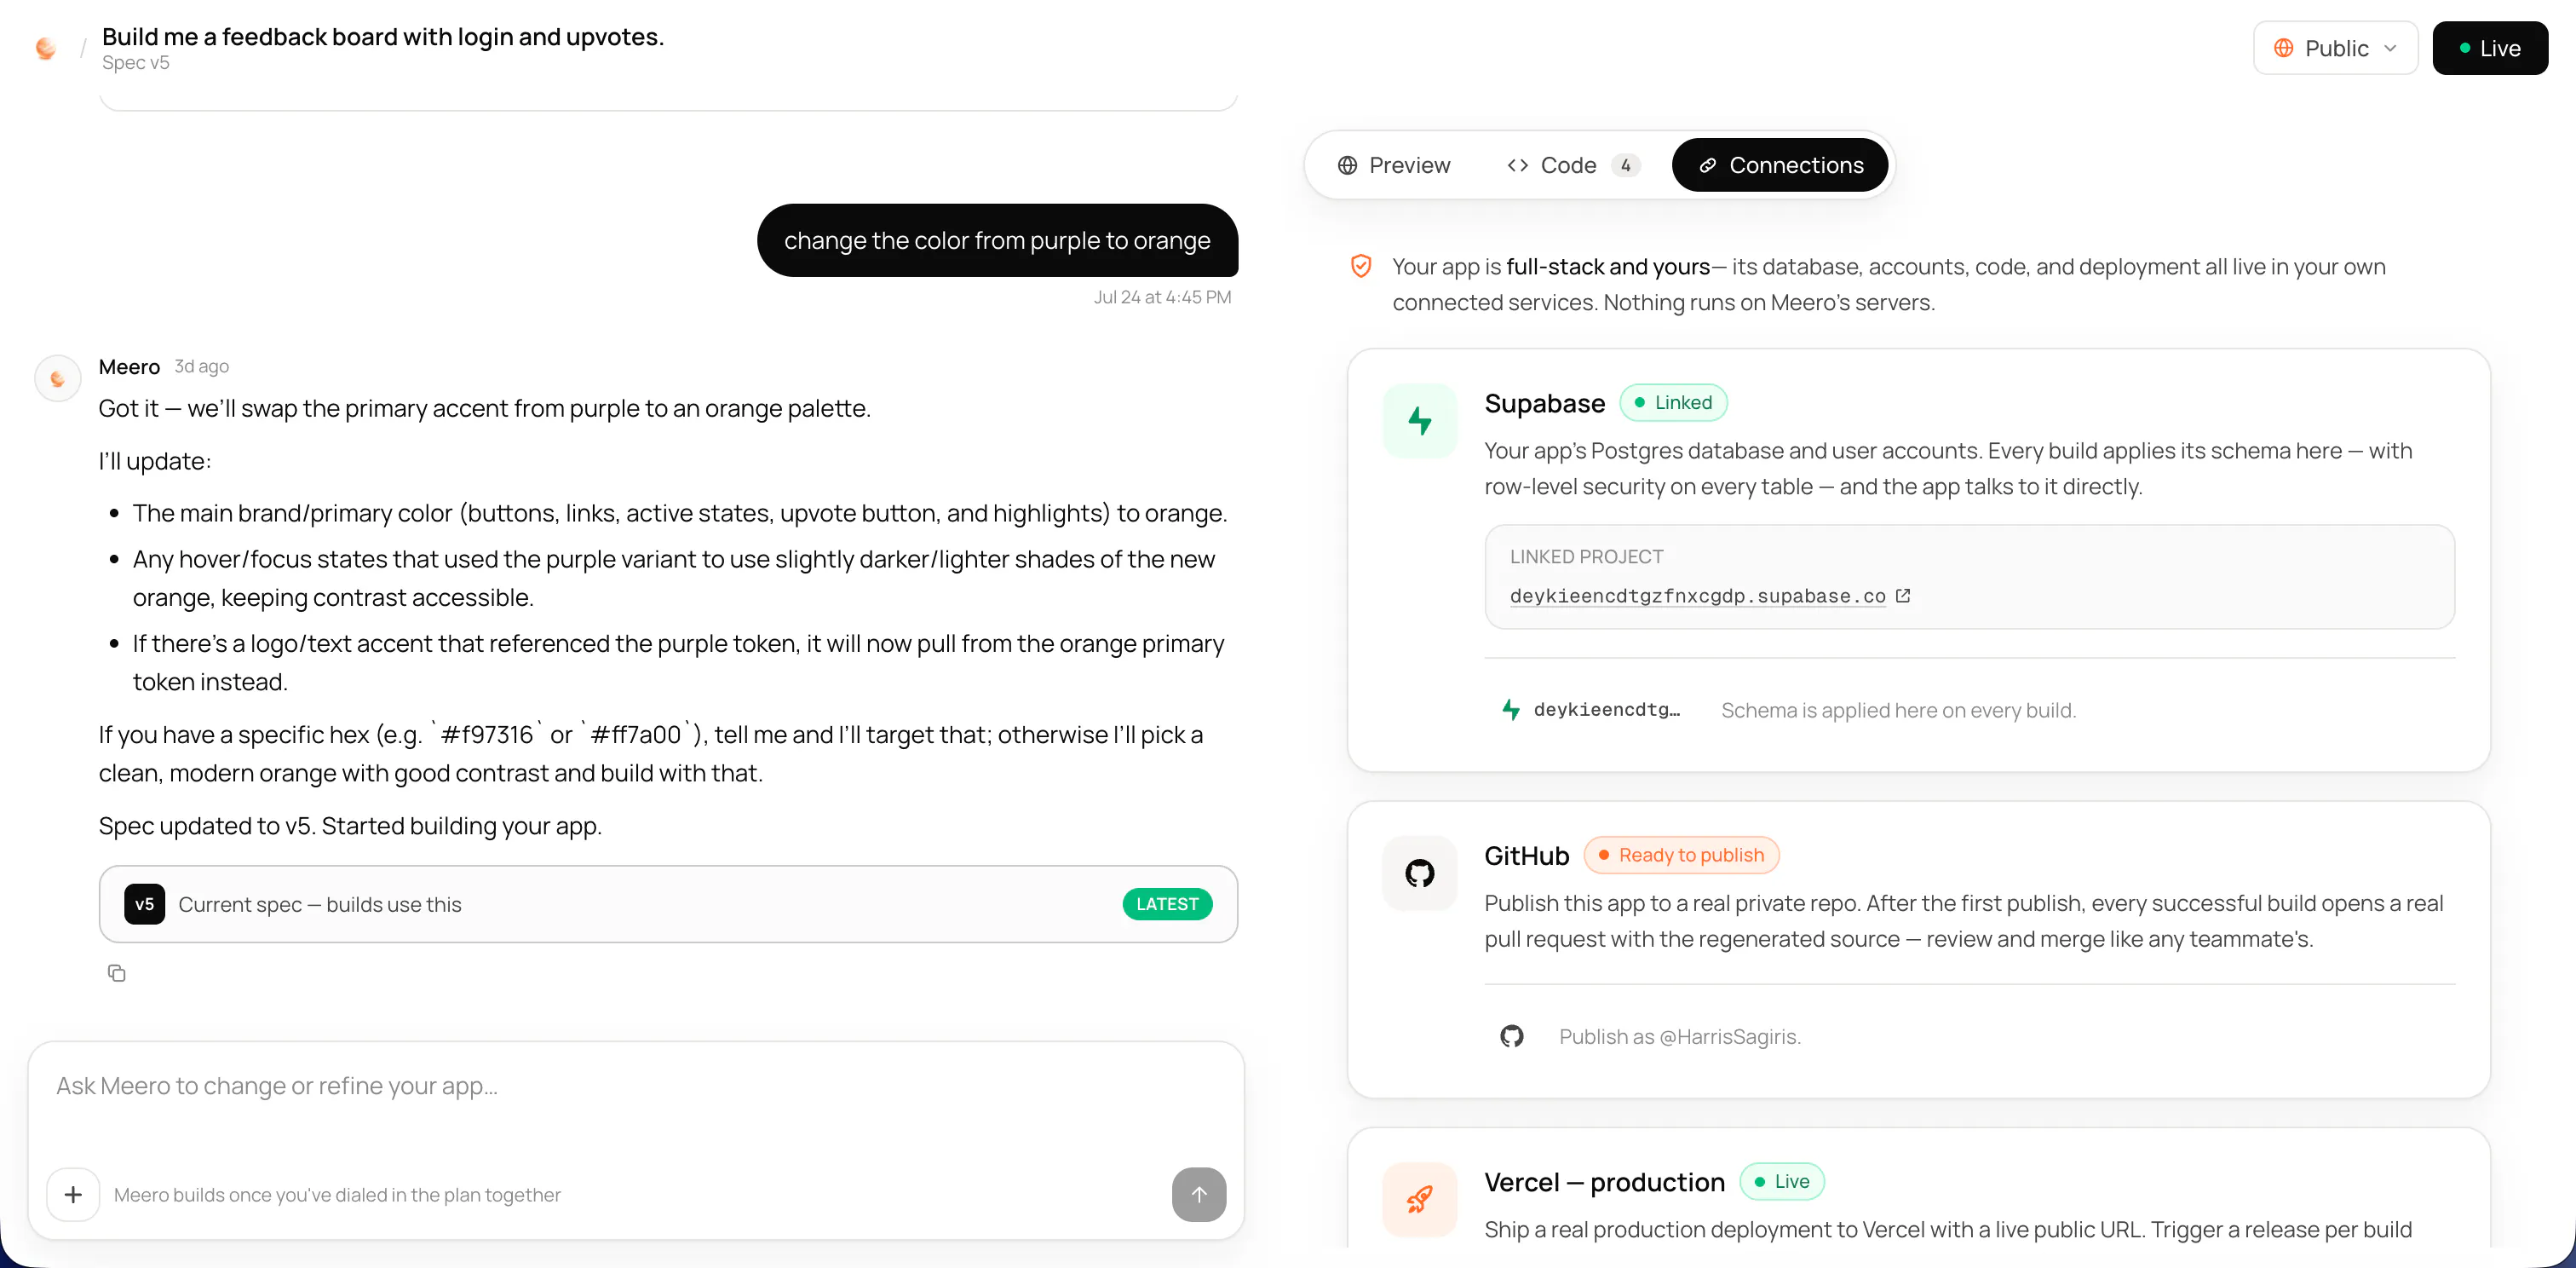Open the Public visibility dropdown

tap(2335, 48)
